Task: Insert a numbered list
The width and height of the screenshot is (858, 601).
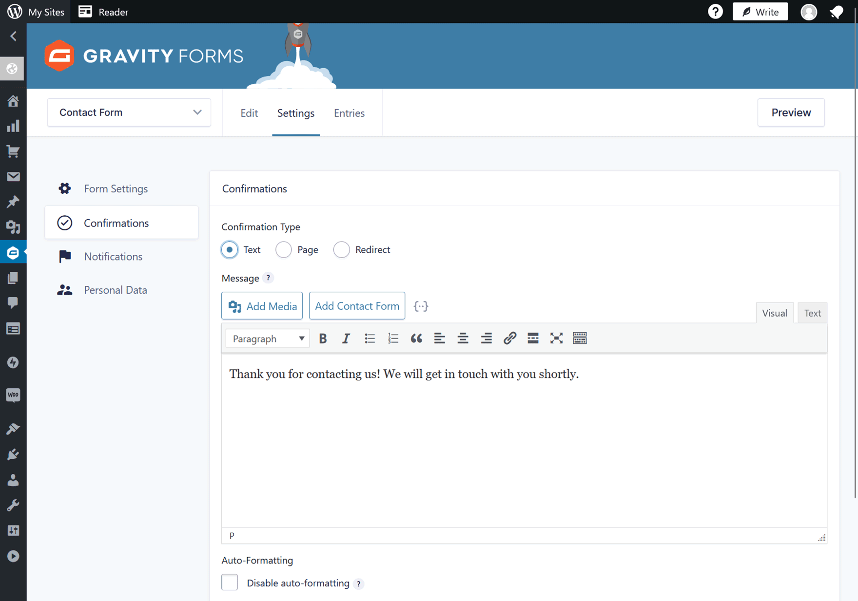Action: (x=393, y=338)
